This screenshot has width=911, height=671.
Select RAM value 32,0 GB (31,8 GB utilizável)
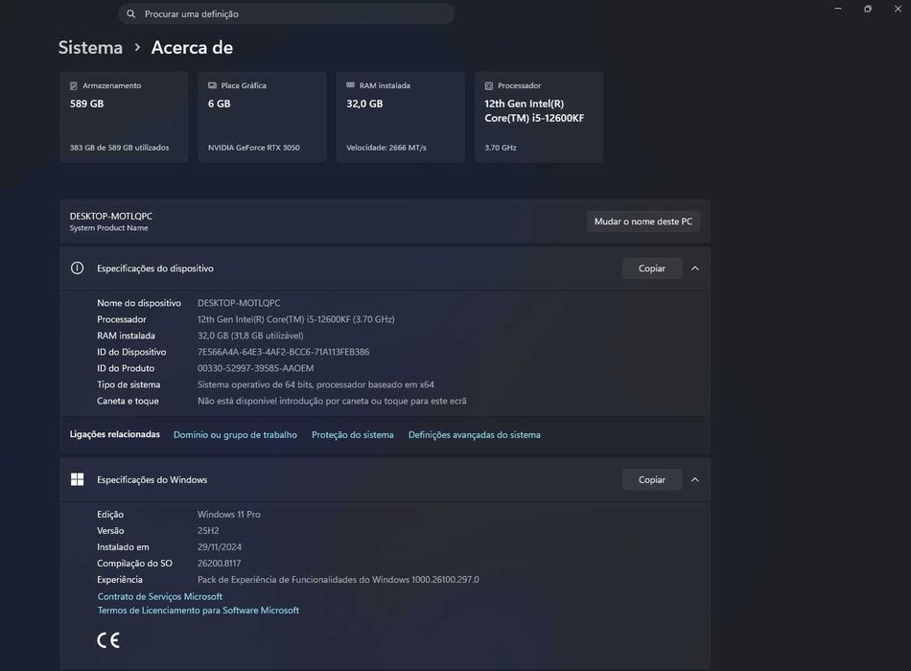250,335
